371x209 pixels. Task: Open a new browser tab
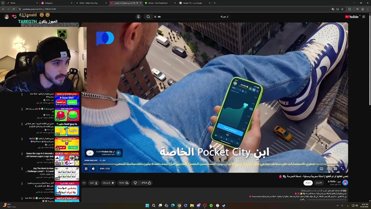click(215, 3)
